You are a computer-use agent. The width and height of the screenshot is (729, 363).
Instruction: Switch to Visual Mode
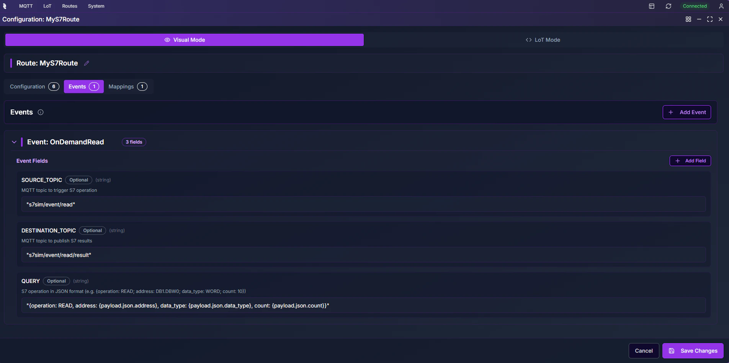click(185, 40)
